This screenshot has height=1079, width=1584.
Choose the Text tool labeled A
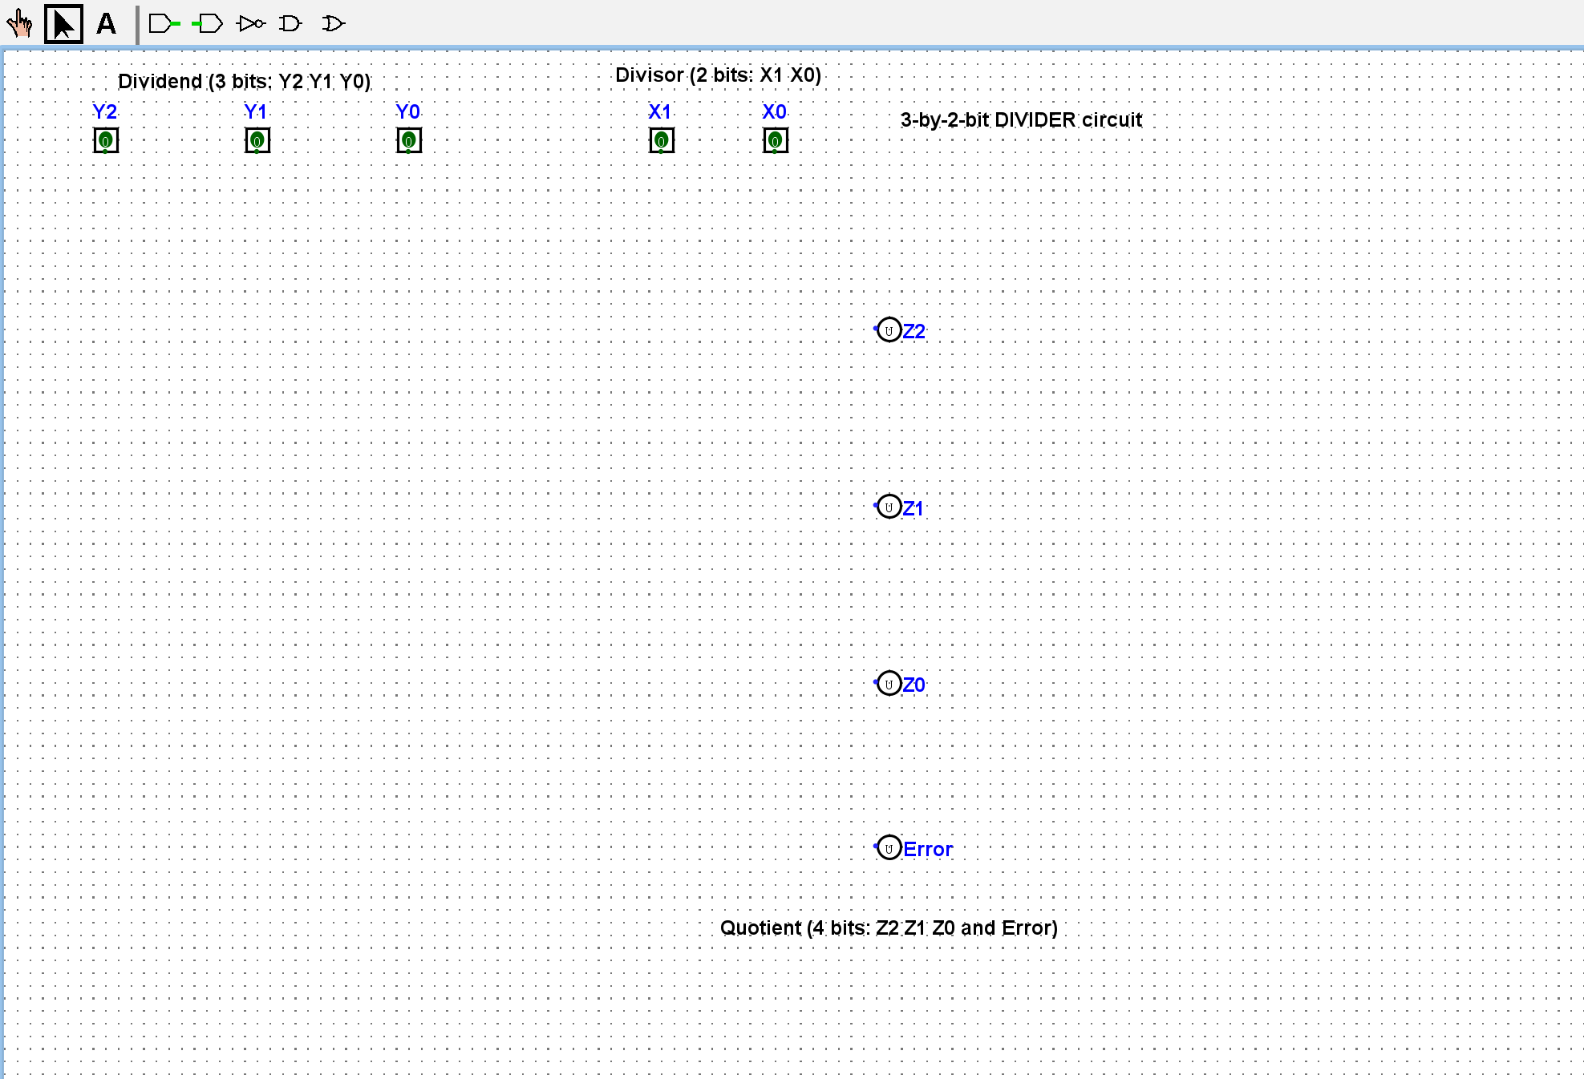click(x=106, y=24)
